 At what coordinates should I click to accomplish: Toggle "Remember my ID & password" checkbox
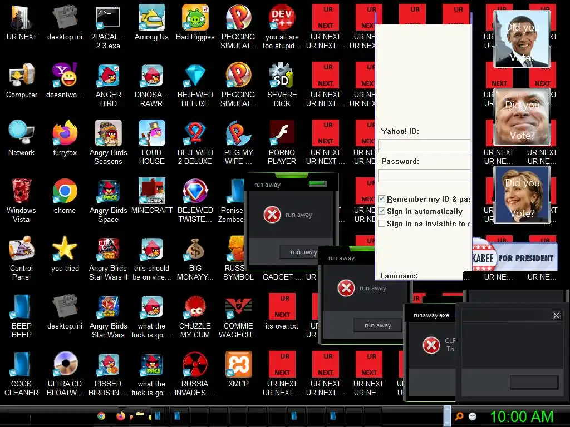coord(382,199)
